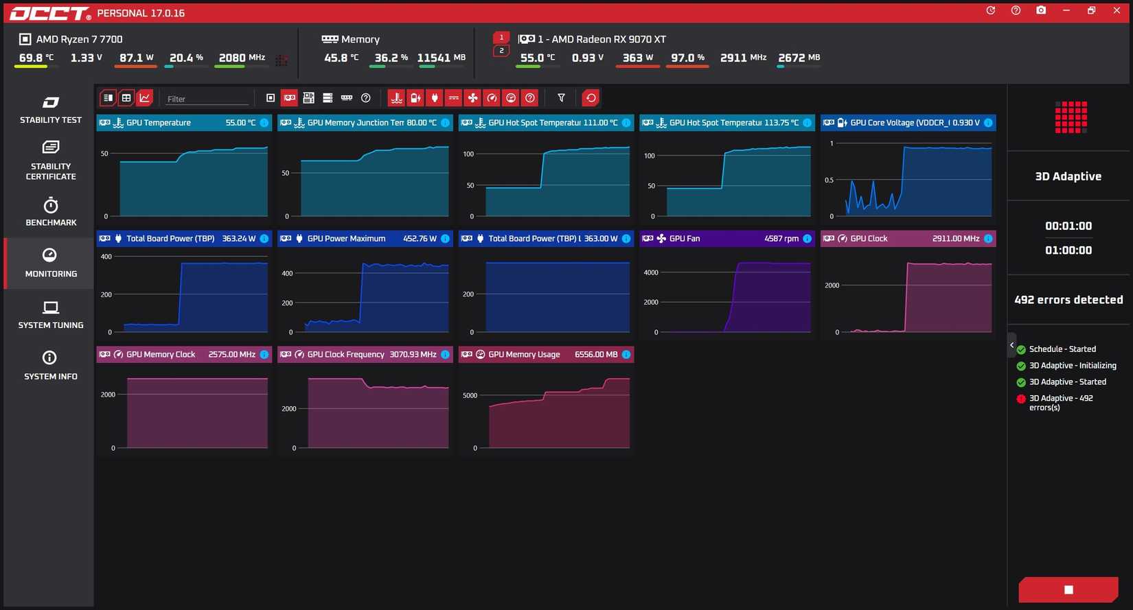Click the refresh icon in title bar
Viewport: 1133px width, 610px height.
990,10
